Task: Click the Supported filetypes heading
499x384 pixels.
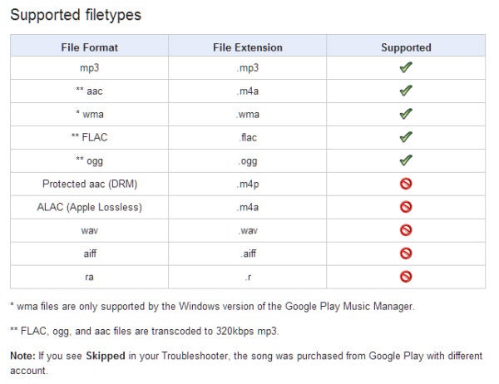Action: pos(76,15)
